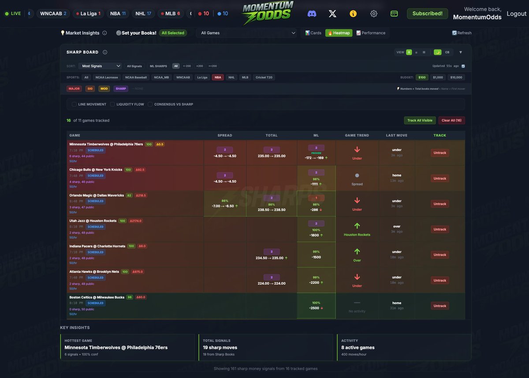Click the Hawks row Total purple 2 badge
The width and height of the screenshot is (529, 378).
[x=272, y=277]
